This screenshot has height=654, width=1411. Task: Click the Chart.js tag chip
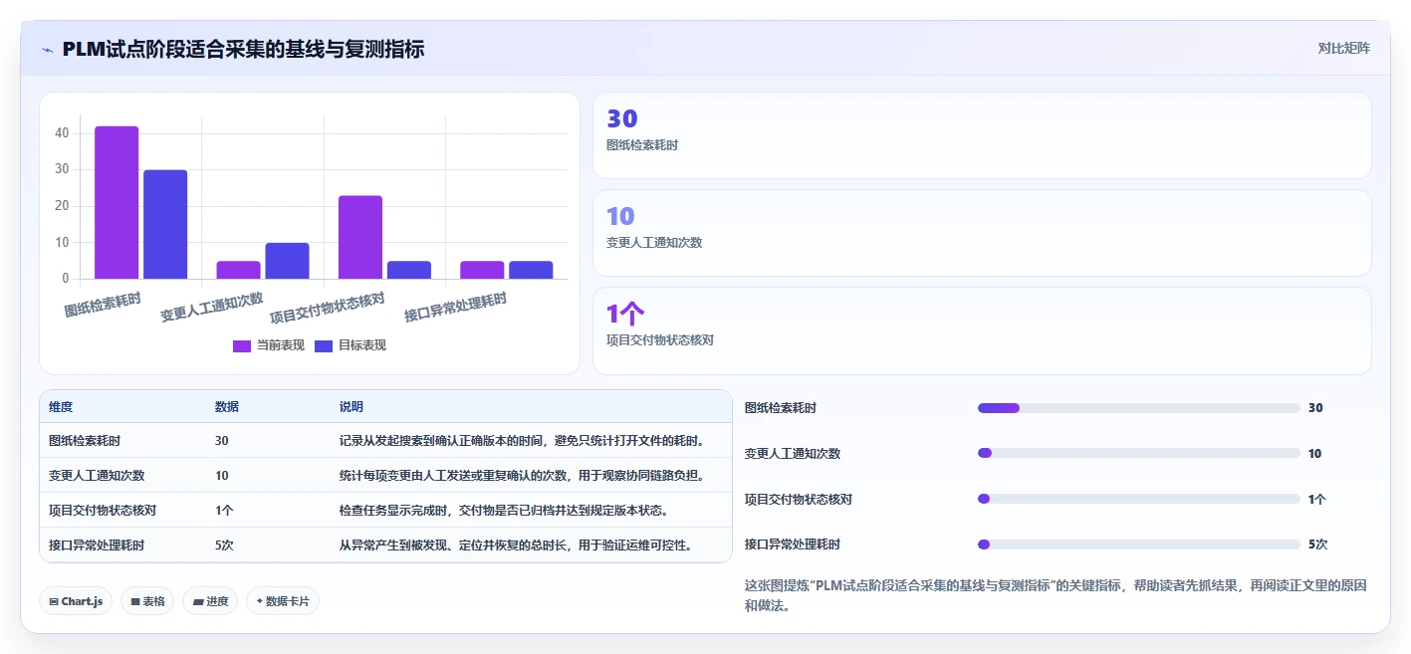[76, 601]
